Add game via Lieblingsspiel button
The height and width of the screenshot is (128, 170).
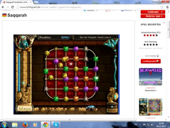151,61
